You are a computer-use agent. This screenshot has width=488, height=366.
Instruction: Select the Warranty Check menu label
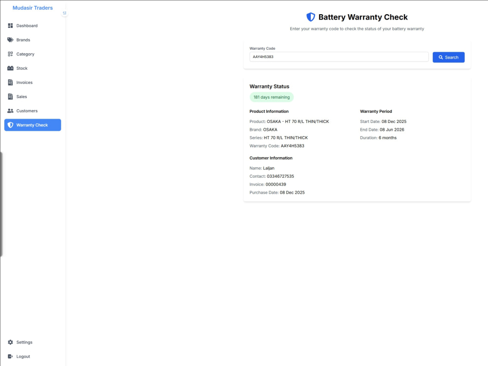[x=32, y=125]
